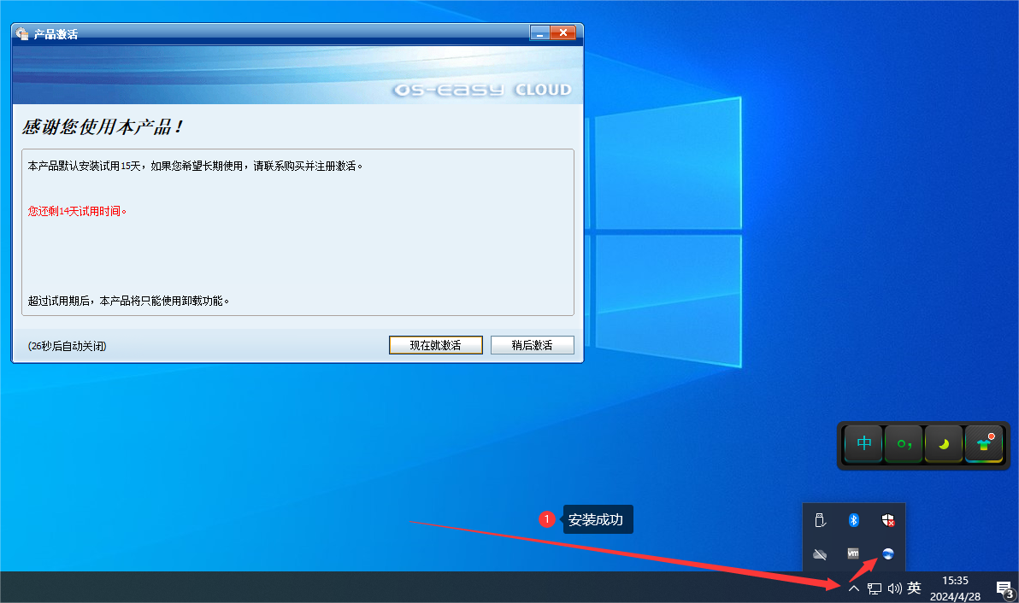Open Windows Security shield tray icon
The width and height of the screenshot is (1019, 603).
(887, 520)
